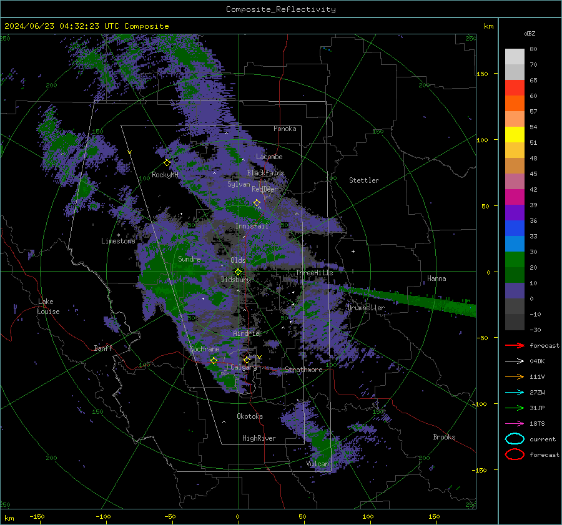562x525 pixels.
Task: Click the 'Sylvan' label on map
Action: tap(239, 184)
